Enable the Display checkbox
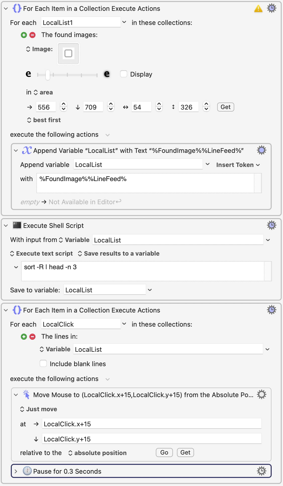The height and width of the screenshot is (486, 283). [x=123, y=74]
